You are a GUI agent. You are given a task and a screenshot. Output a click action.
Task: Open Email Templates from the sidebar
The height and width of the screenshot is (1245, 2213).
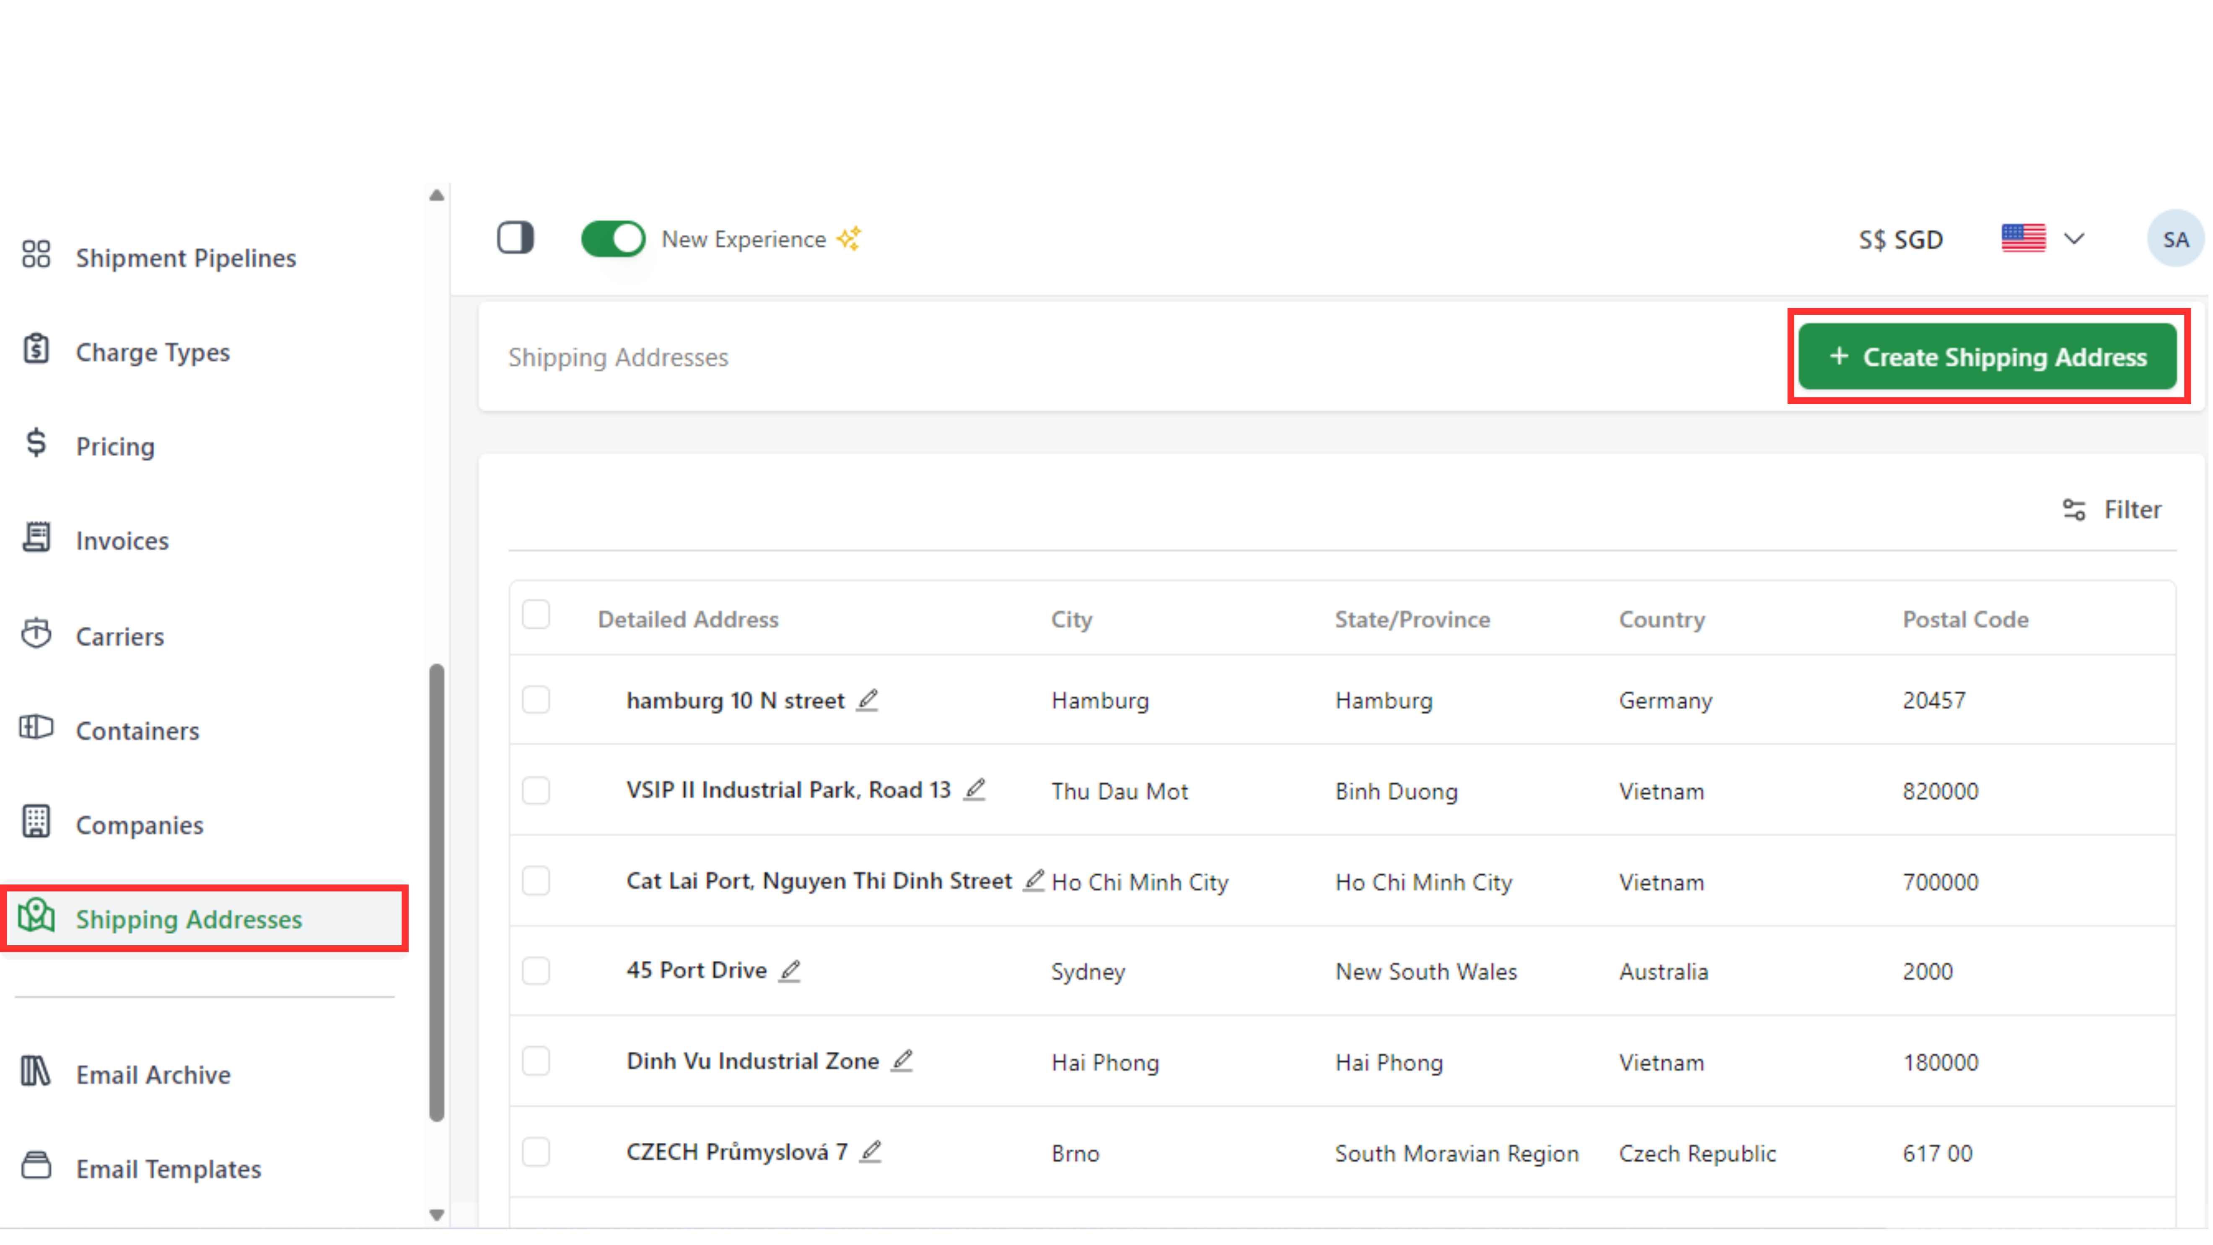coord(168,1169)
